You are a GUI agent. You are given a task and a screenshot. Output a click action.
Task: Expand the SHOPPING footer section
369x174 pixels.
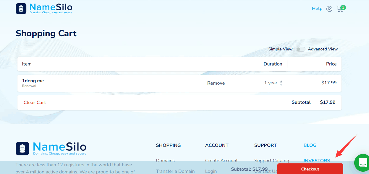(x=168, y=145)
